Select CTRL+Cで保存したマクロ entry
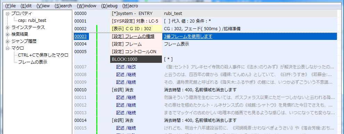 [43, 55]
